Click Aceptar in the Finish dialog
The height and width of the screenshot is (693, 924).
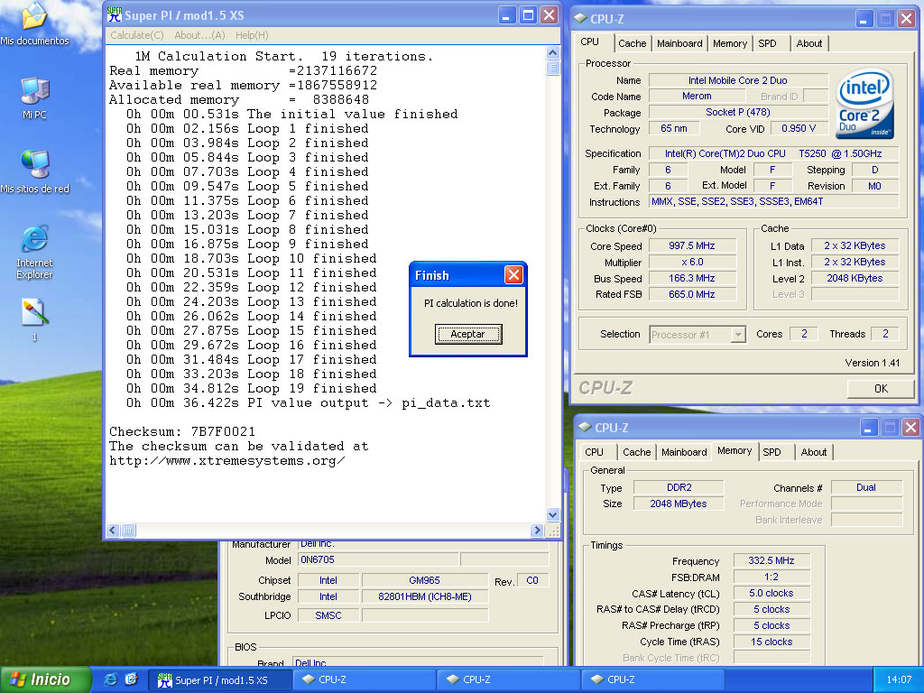(468, 334)
